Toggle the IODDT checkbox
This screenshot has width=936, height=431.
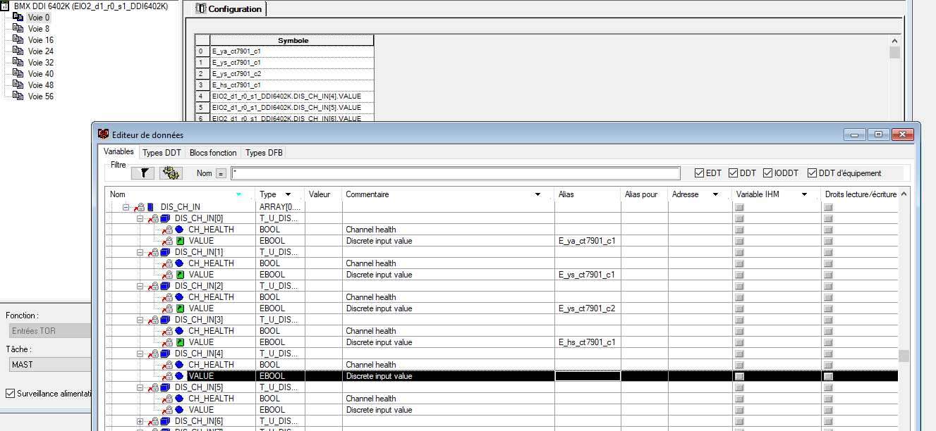click(x=767, y=173)
